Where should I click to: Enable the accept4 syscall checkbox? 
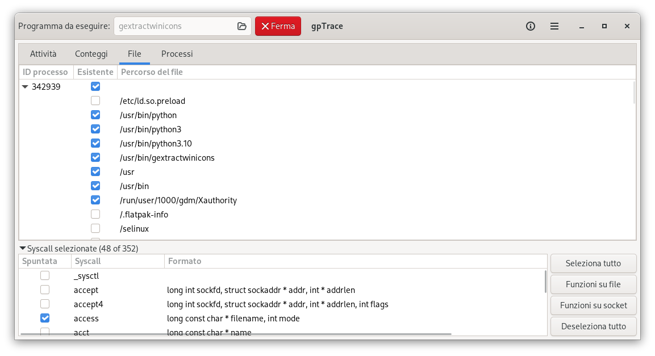coord(45,304)
